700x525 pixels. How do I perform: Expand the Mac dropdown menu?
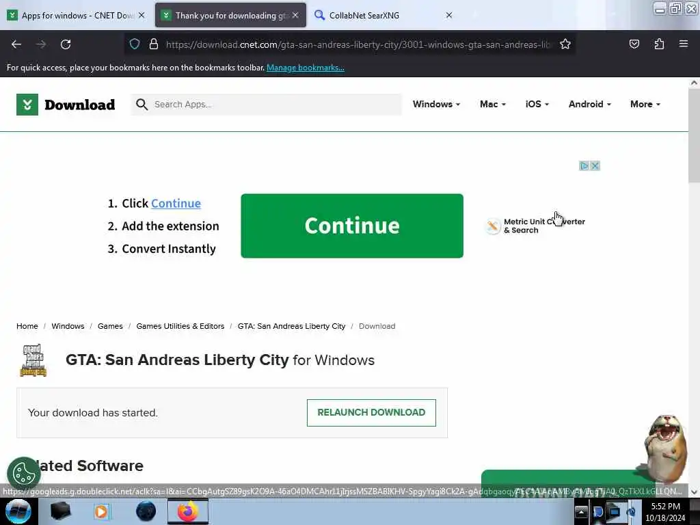[492, 104]
